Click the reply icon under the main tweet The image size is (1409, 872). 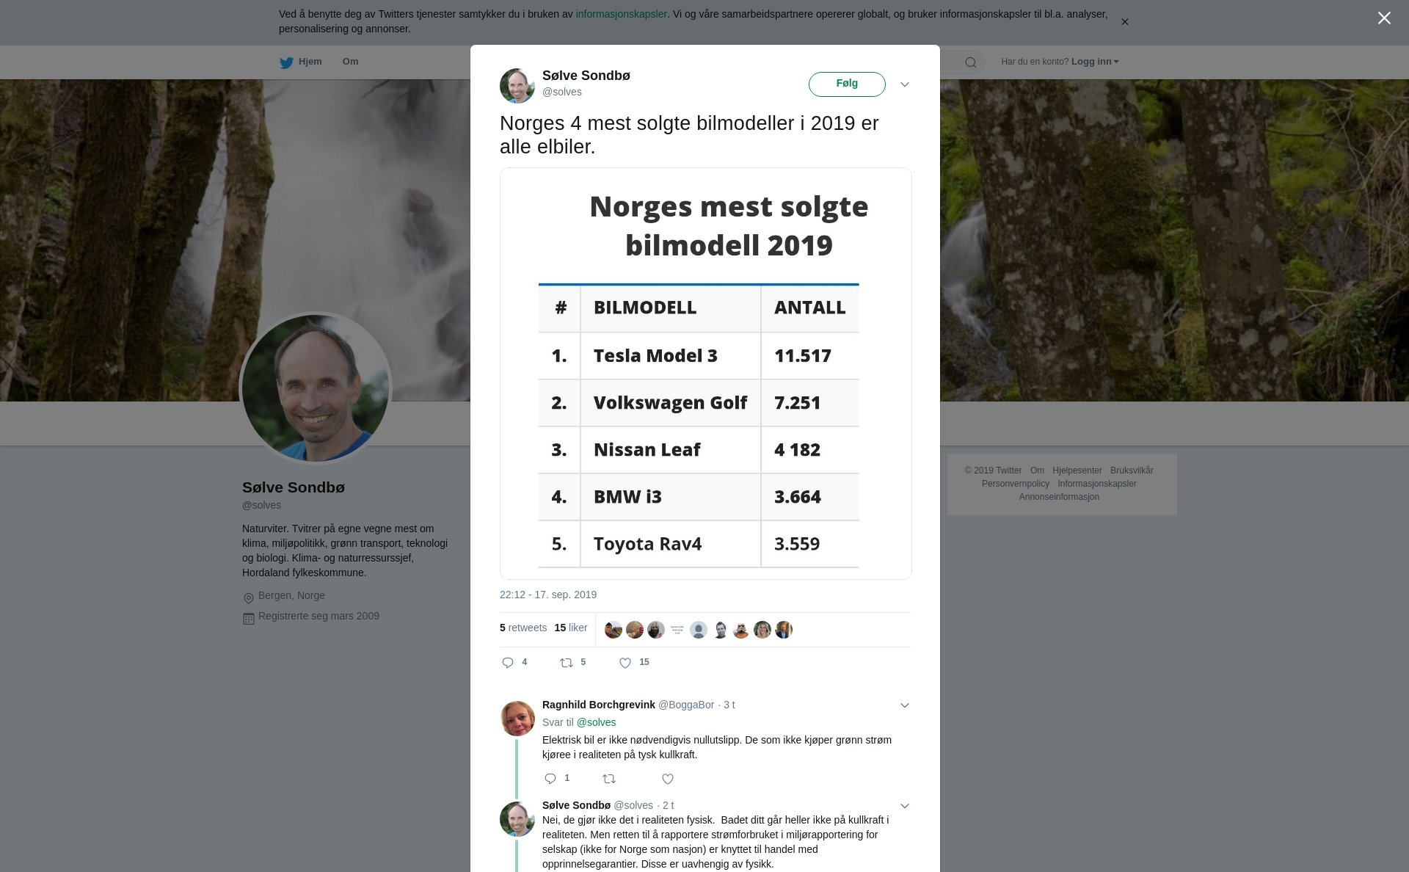[x=508, y=663]
